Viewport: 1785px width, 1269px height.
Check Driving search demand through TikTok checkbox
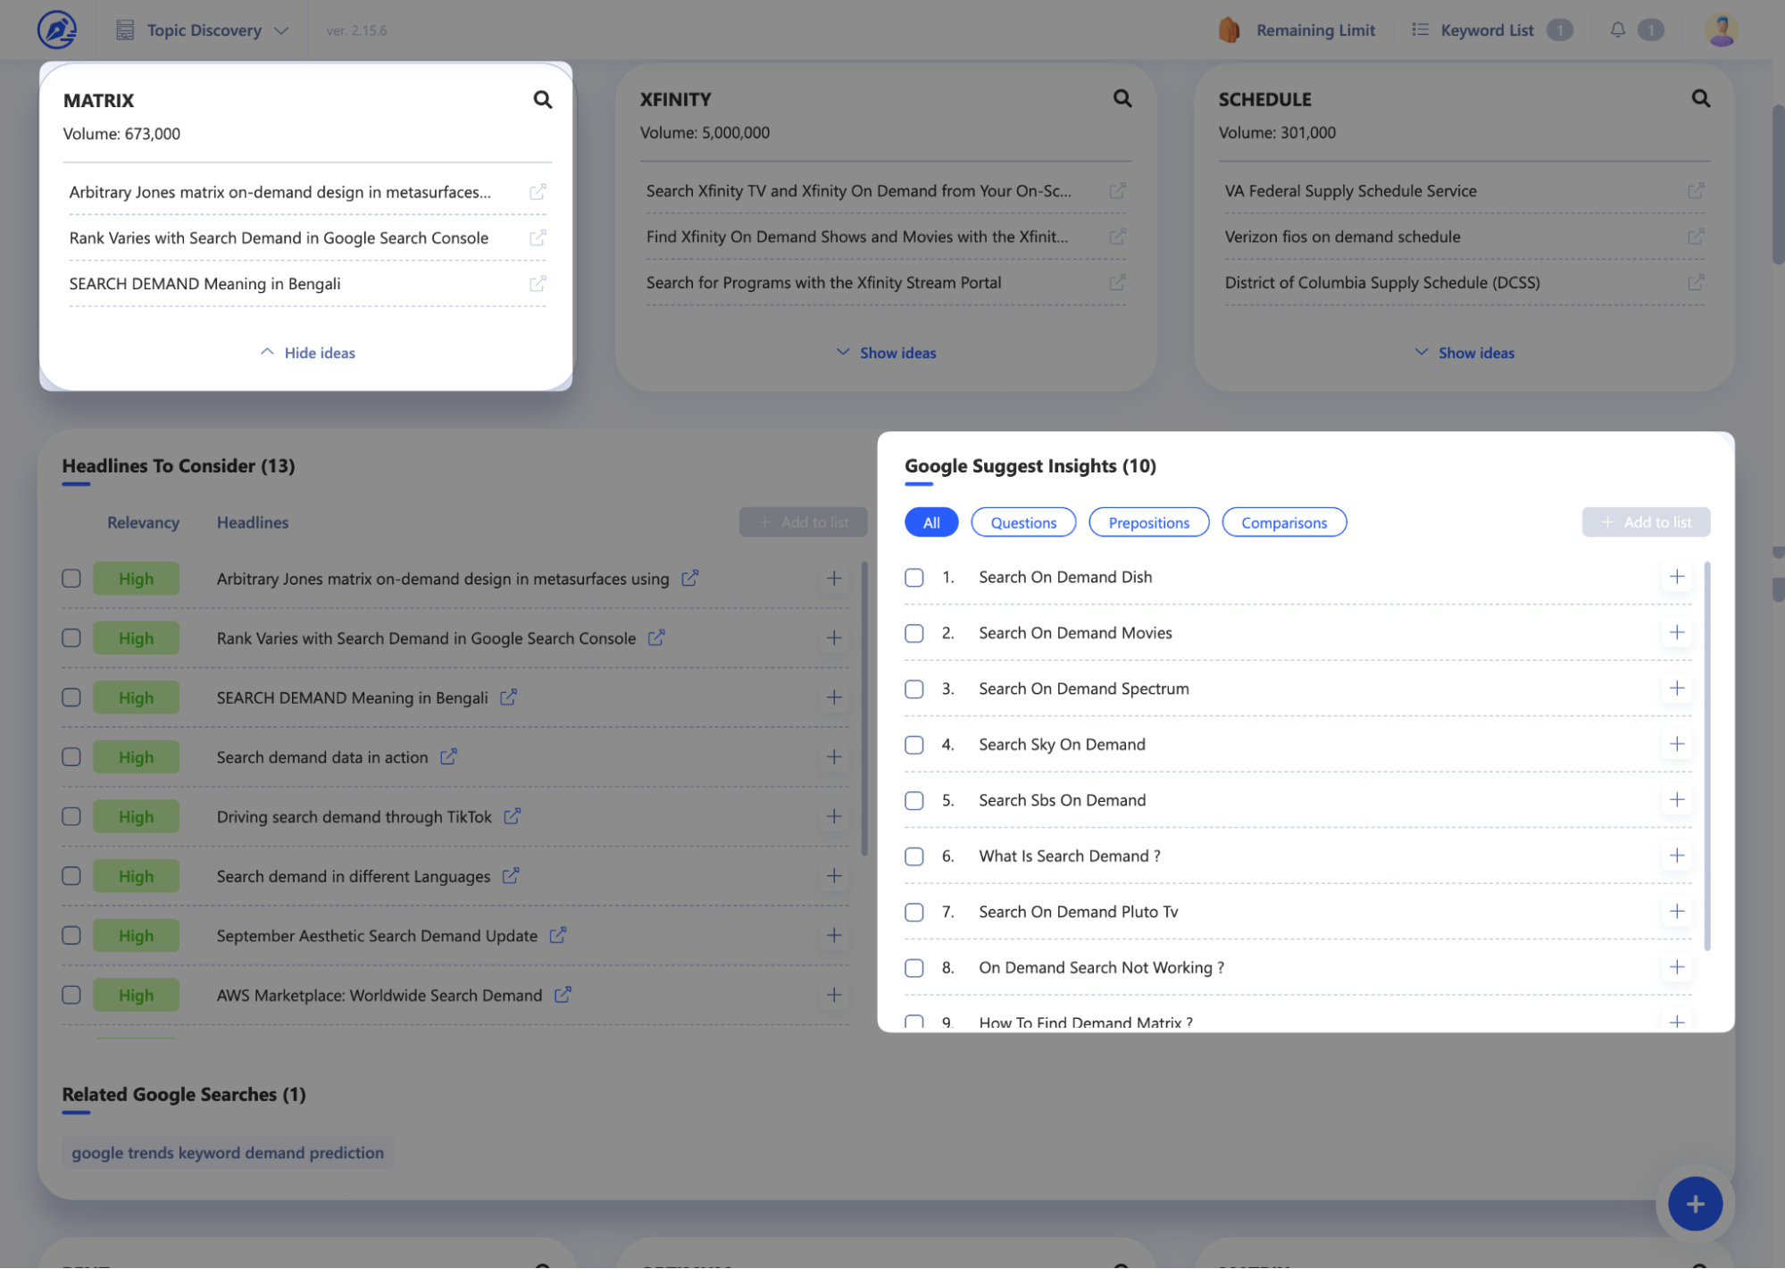tap(71, 817)
